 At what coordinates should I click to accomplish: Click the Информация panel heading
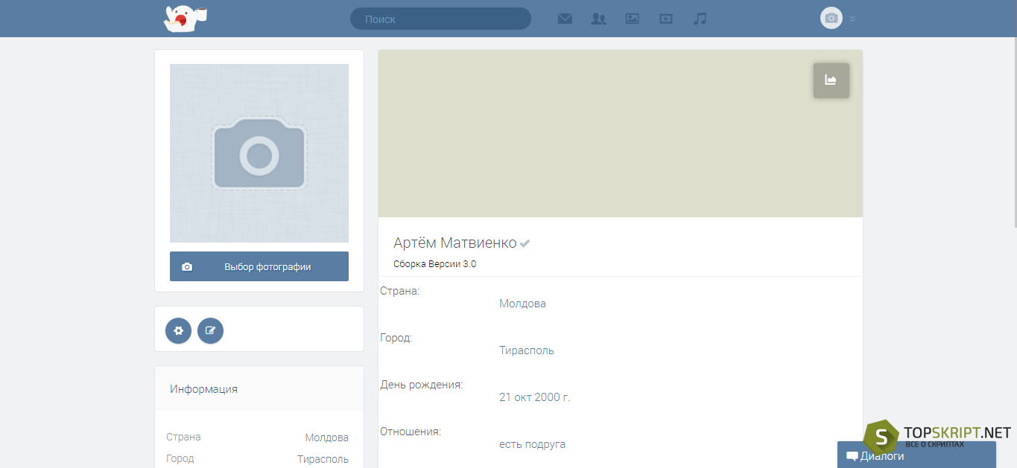[203, 388]
